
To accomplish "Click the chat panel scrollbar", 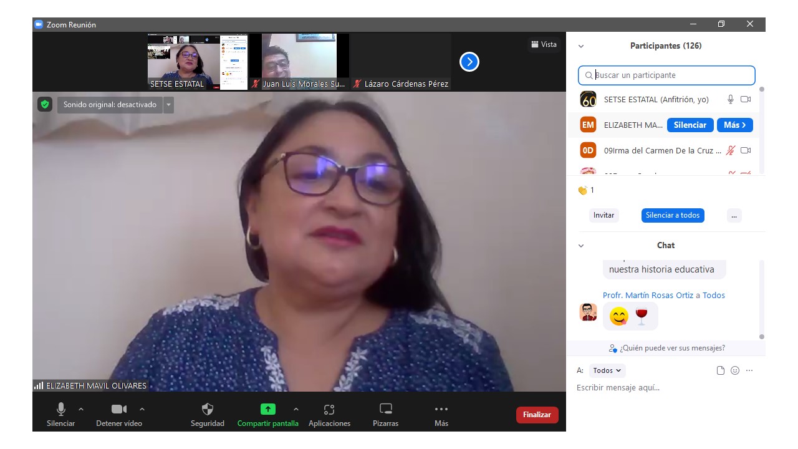I will pos(761,300).
